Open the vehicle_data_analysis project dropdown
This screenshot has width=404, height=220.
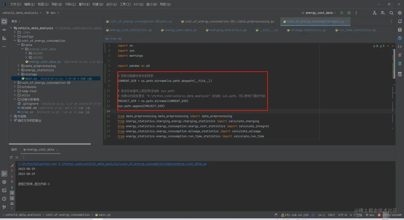pyautogui.click(x=22, y=13)
